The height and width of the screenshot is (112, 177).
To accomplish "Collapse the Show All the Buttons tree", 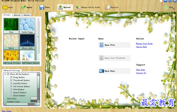I will point(5,74).
